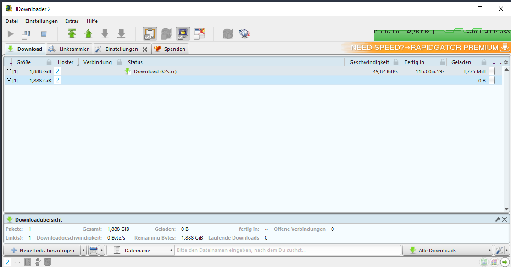Open dropdown arrow next to bottom wrench

507,251
